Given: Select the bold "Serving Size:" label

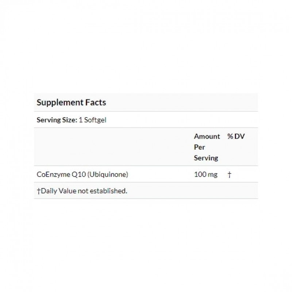Looking at the screenshot, I should [x=57, y=120].
